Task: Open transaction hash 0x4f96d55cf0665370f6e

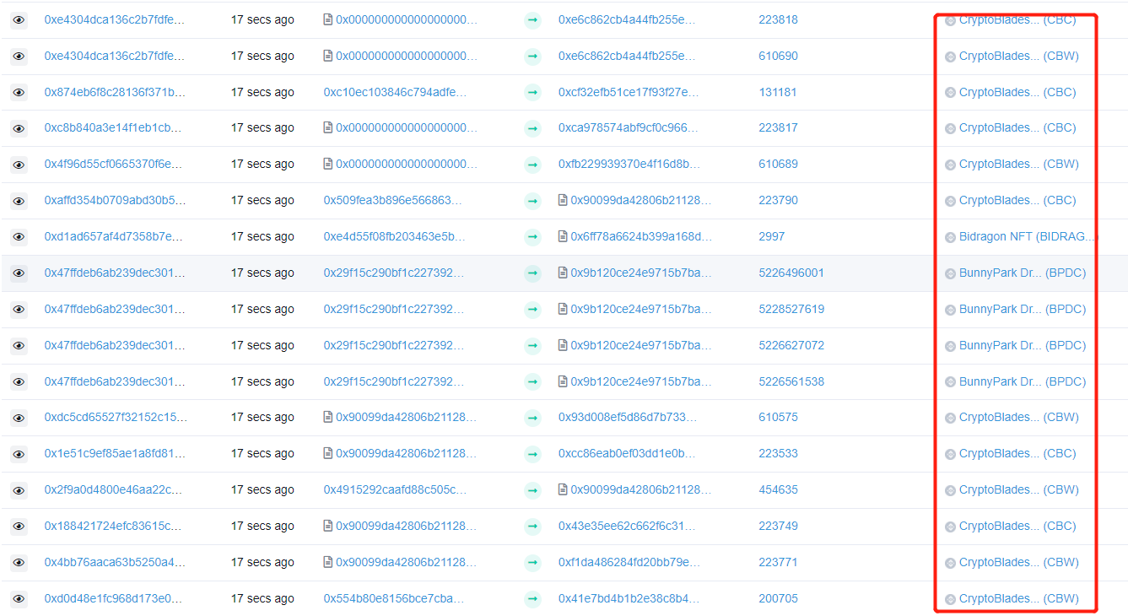Action: tap(115, 165)
